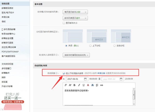
Task: Click the 关闭 layout preview thumbnail
Action: (x=73, y=36)
